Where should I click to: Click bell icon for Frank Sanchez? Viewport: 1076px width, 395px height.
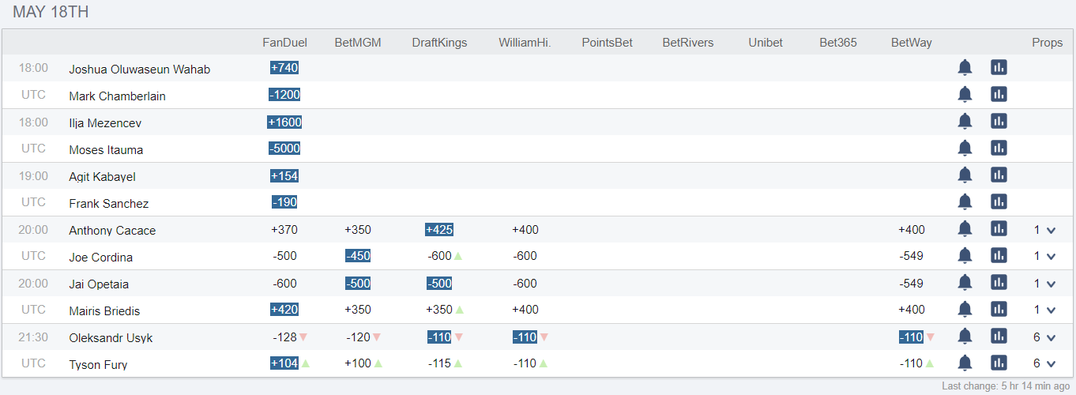(x=965, y=202)
